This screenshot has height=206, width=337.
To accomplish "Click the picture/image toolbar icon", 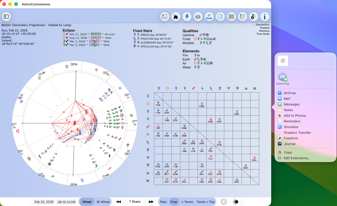I will coord(165,17).
